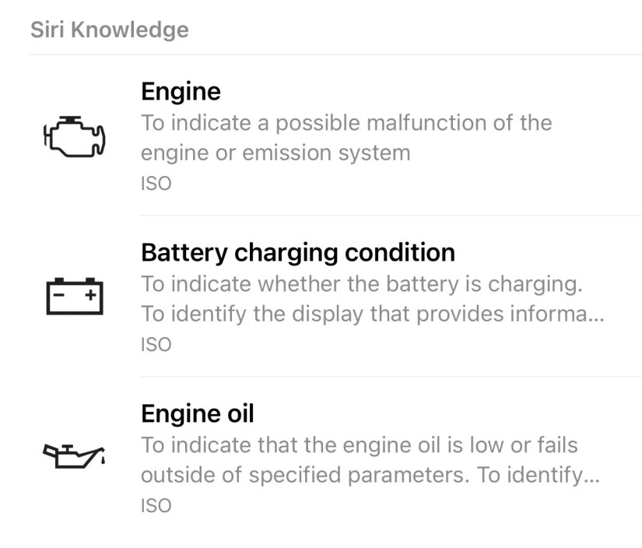
Task: Open Battery charging condition entry title
Action: pos(297,252)
